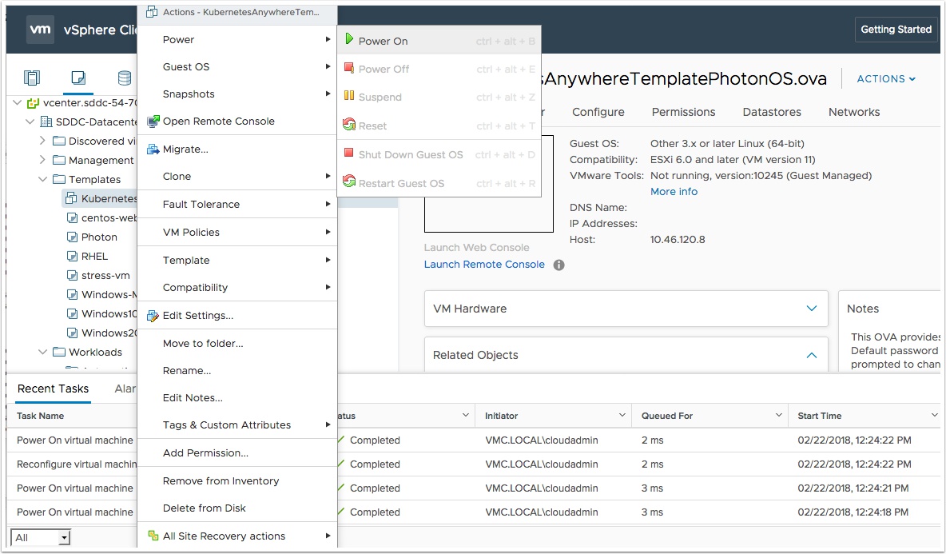Click the Workloads folder icon
This screenshot has width=946, height=554.
(x=58, y=352)
